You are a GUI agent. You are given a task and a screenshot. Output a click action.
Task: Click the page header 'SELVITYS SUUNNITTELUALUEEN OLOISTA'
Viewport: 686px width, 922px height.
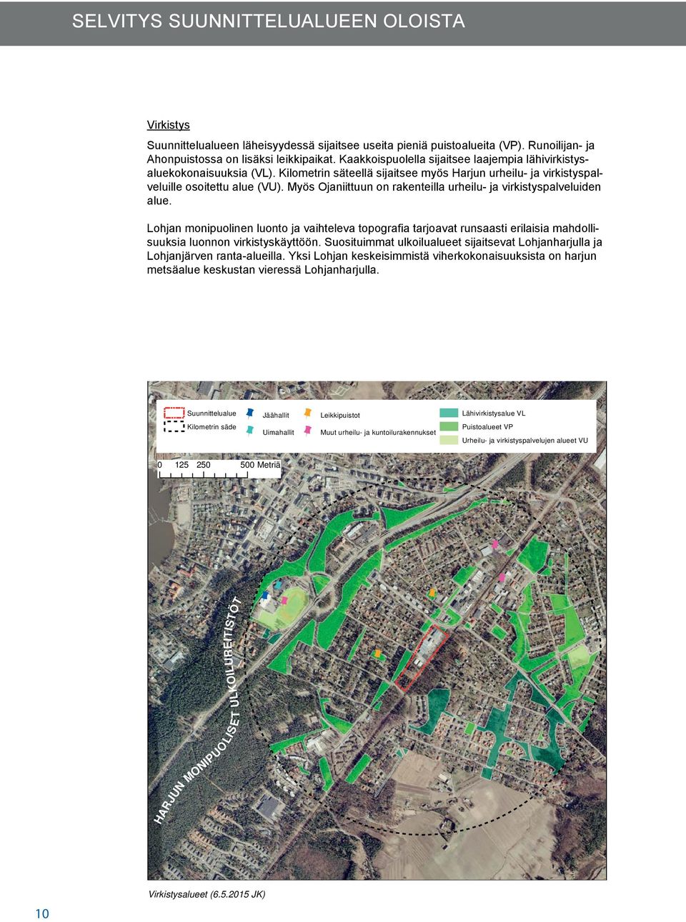pyautogui.click(x=269, y=21)
